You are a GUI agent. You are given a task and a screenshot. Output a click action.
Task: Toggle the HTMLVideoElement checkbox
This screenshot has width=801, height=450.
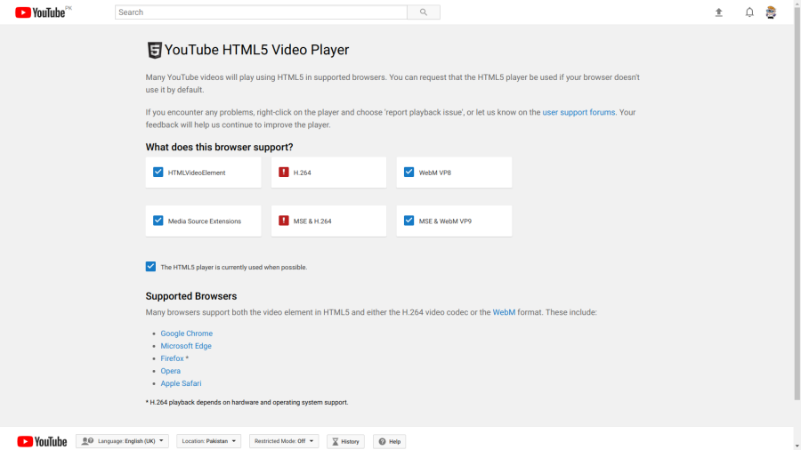tap(158, 172)
